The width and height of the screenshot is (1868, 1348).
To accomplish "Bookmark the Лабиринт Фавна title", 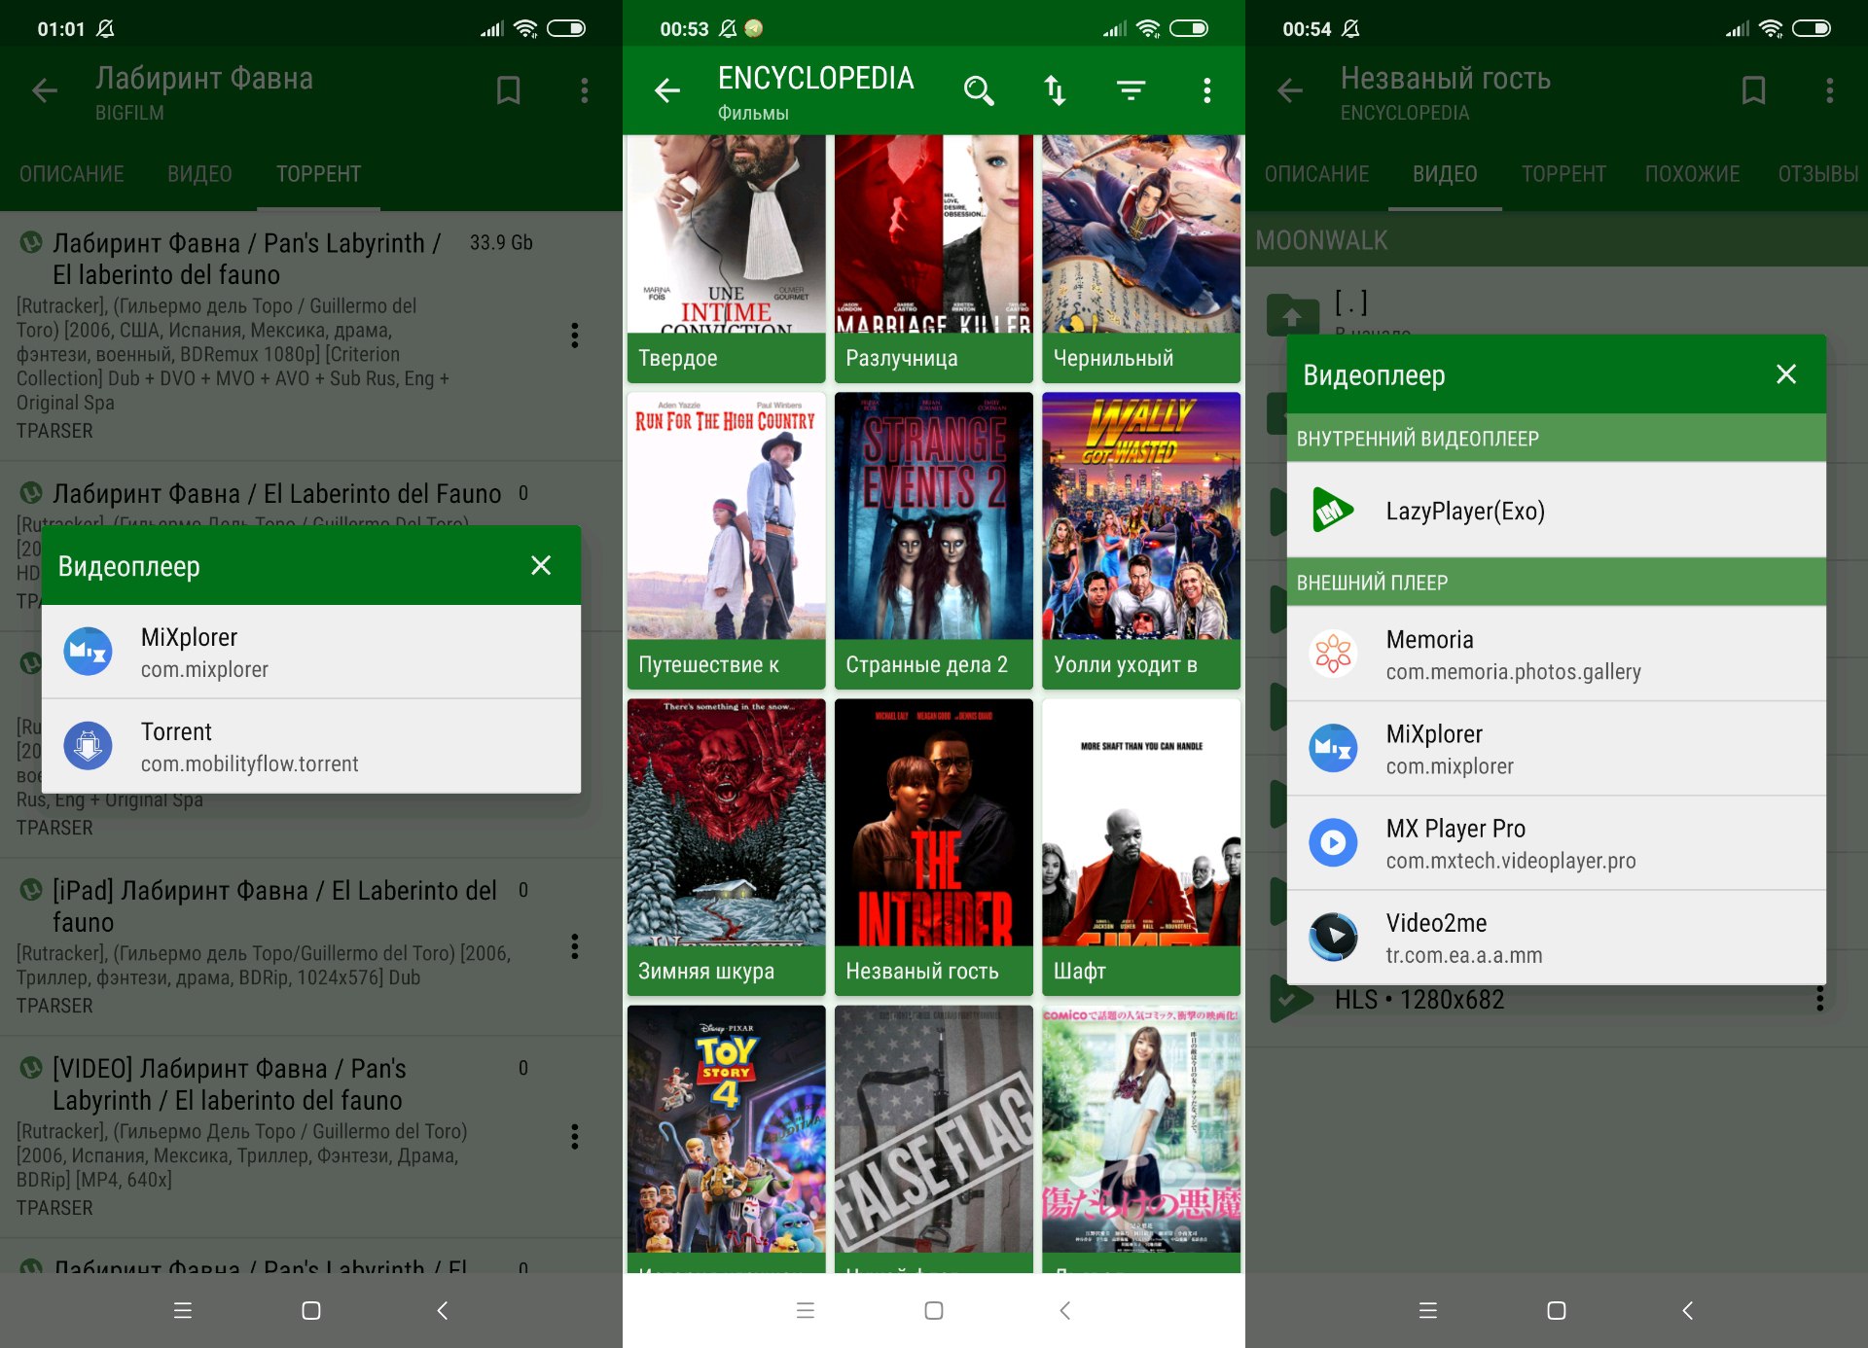I will point(508,90).
